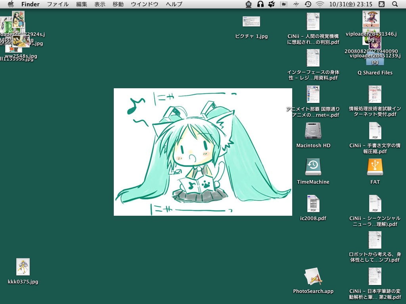This screenshot has width=406, height=304.
Task: Open the 移動 menu
Action: pos(118,4)
